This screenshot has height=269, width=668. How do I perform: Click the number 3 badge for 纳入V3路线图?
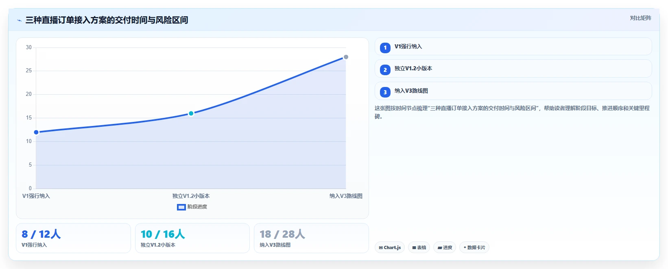tap(385, 92)
